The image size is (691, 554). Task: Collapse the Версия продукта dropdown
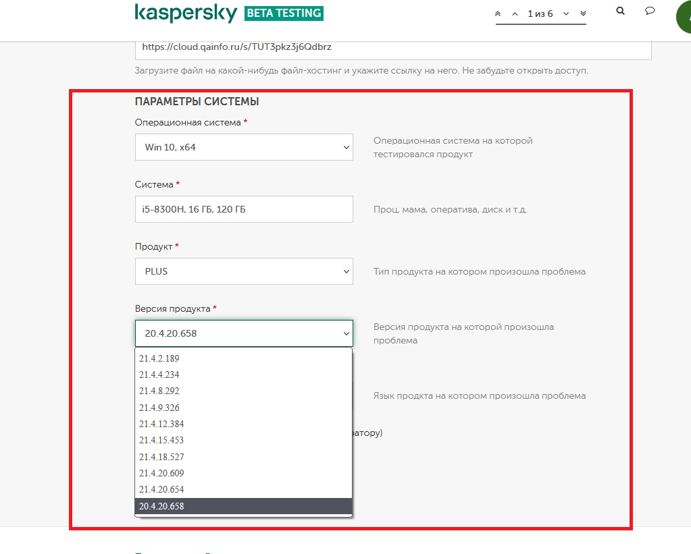(x=244, y=333)
